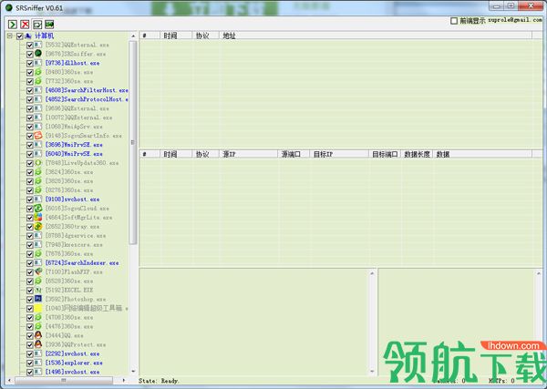Click the refresh process list toolbar icon
This screenshot has width=547, height=389.
pos(37,24)
